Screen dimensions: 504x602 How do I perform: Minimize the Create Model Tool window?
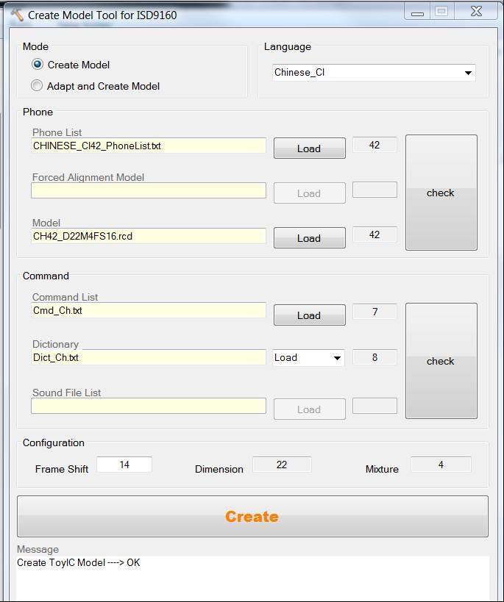417,12
